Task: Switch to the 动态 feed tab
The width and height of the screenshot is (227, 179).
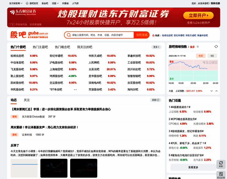Action: click(x=14, y=100)
